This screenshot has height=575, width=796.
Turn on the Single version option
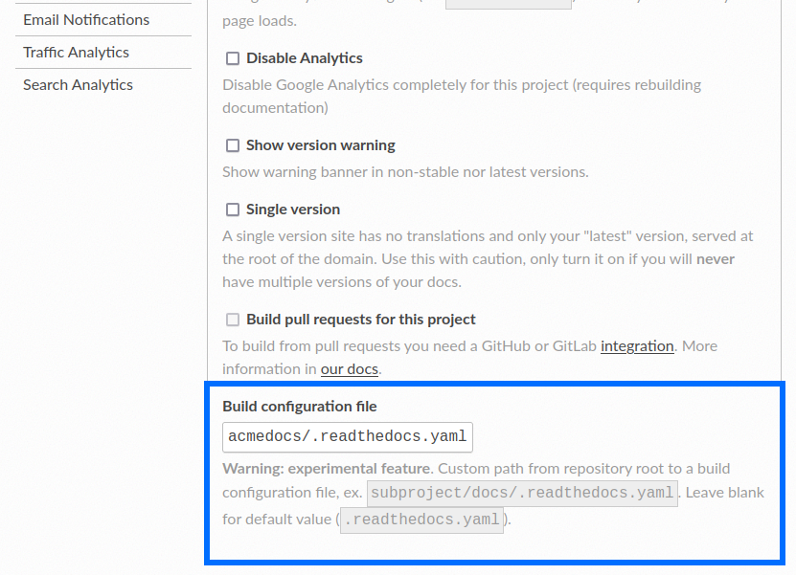pyautogui.click(x=233, y=209)
